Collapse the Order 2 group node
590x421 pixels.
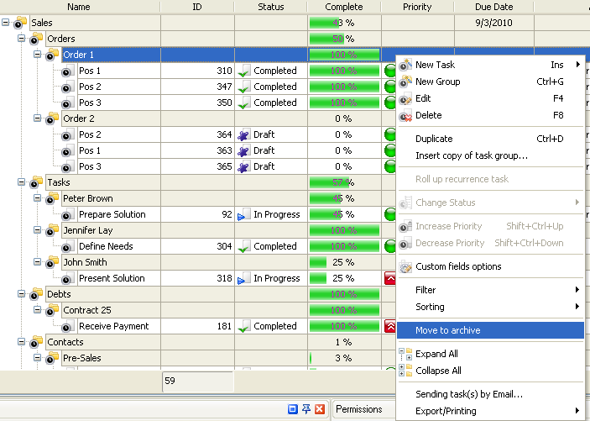pyautogui.click(x=38, y=118)
